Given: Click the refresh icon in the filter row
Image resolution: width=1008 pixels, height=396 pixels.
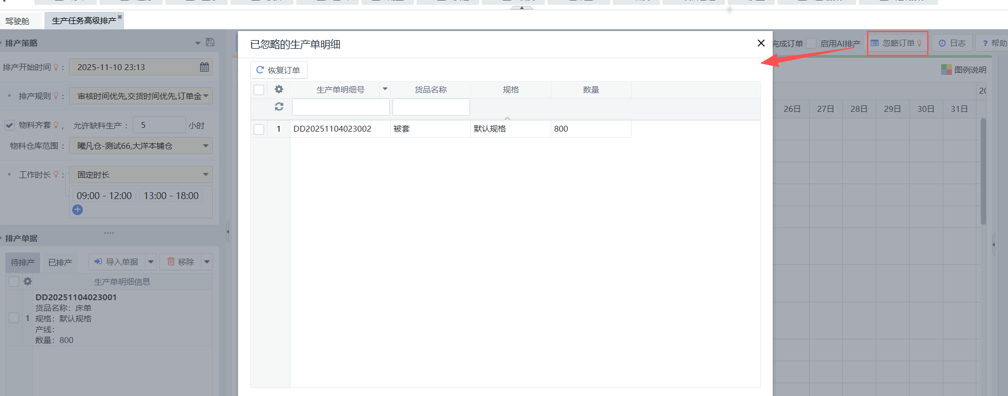Looking at the screenshot, I should 279,106.
